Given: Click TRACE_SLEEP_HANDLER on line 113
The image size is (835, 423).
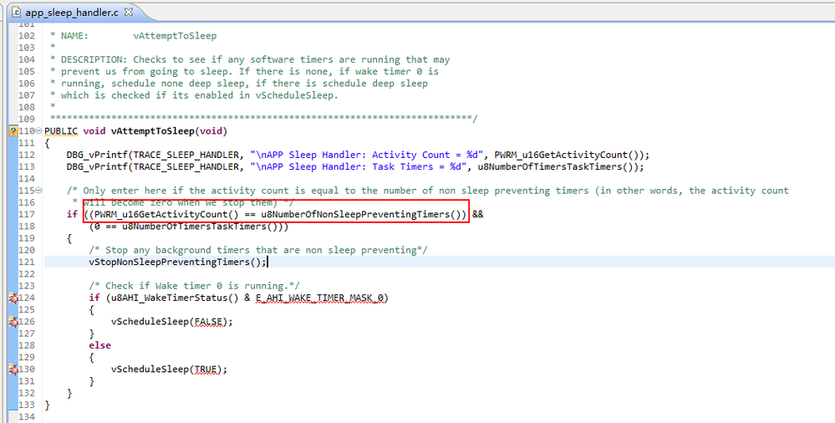Looking at the screenshot, I should (x=186, y=166).
